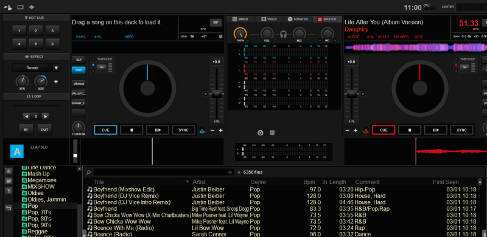Image resolution: width=487 pixels, height=237 pixels.
Task: Stop the right deck with its stop button
Action: (410, 130)
